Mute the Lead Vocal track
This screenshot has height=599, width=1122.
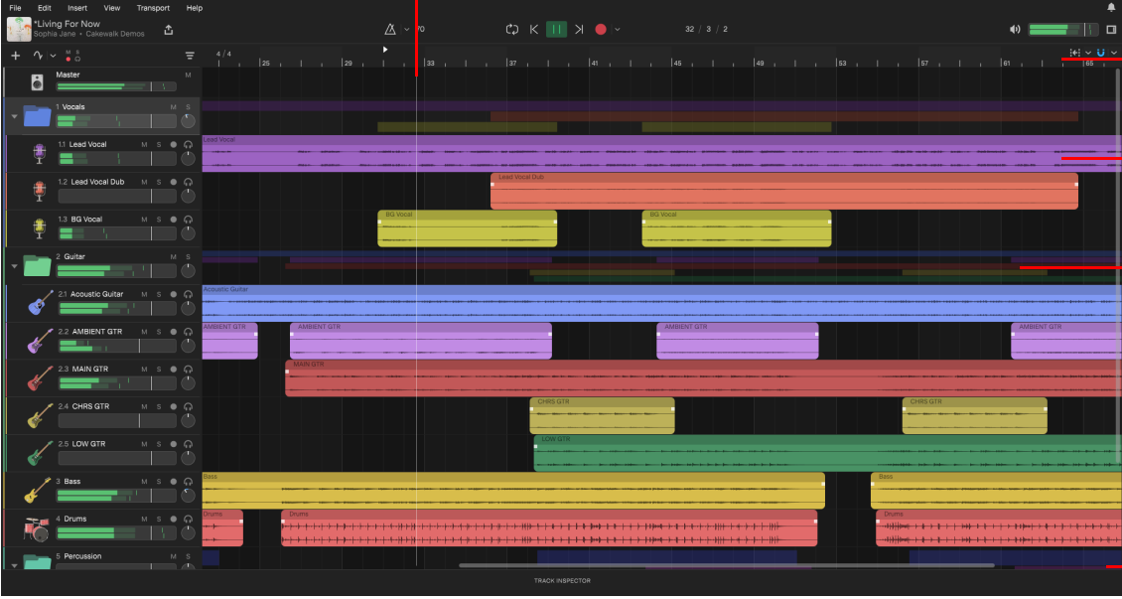[x=144, y=145]
